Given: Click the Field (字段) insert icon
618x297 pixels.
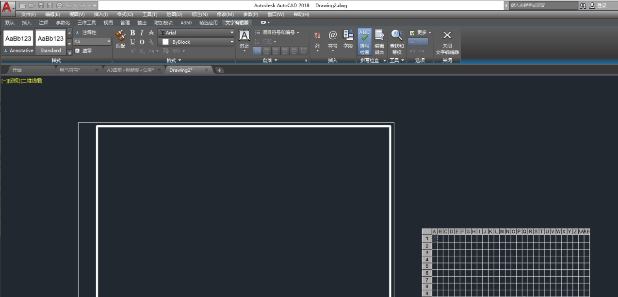Looking at the screenshot, I should (348, 39).
